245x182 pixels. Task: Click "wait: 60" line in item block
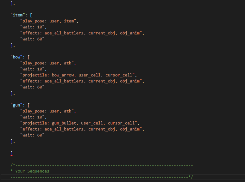32,39
